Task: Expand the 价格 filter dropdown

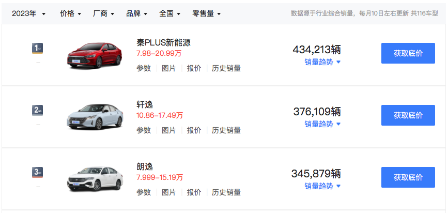Action: click(x=71, y=13)
